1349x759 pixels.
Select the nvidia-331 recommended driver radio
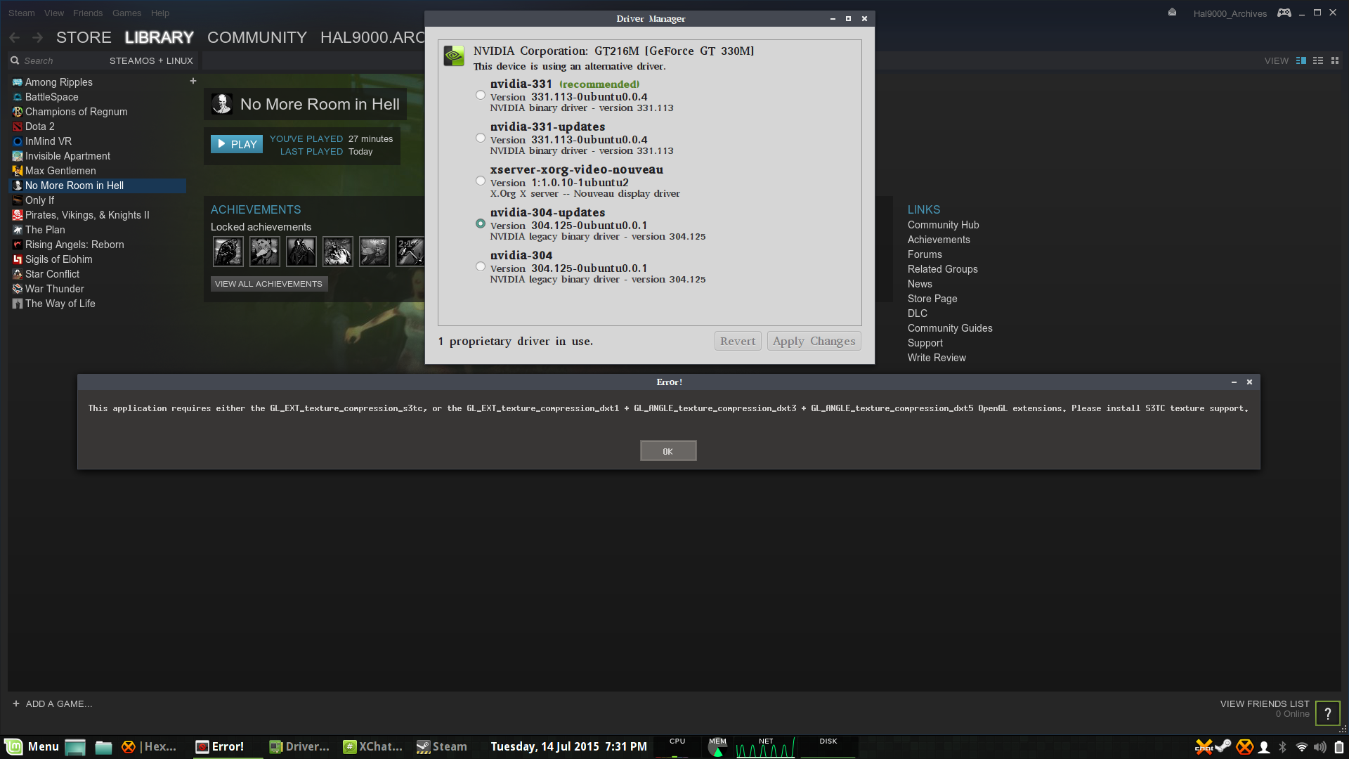point(481,96)
